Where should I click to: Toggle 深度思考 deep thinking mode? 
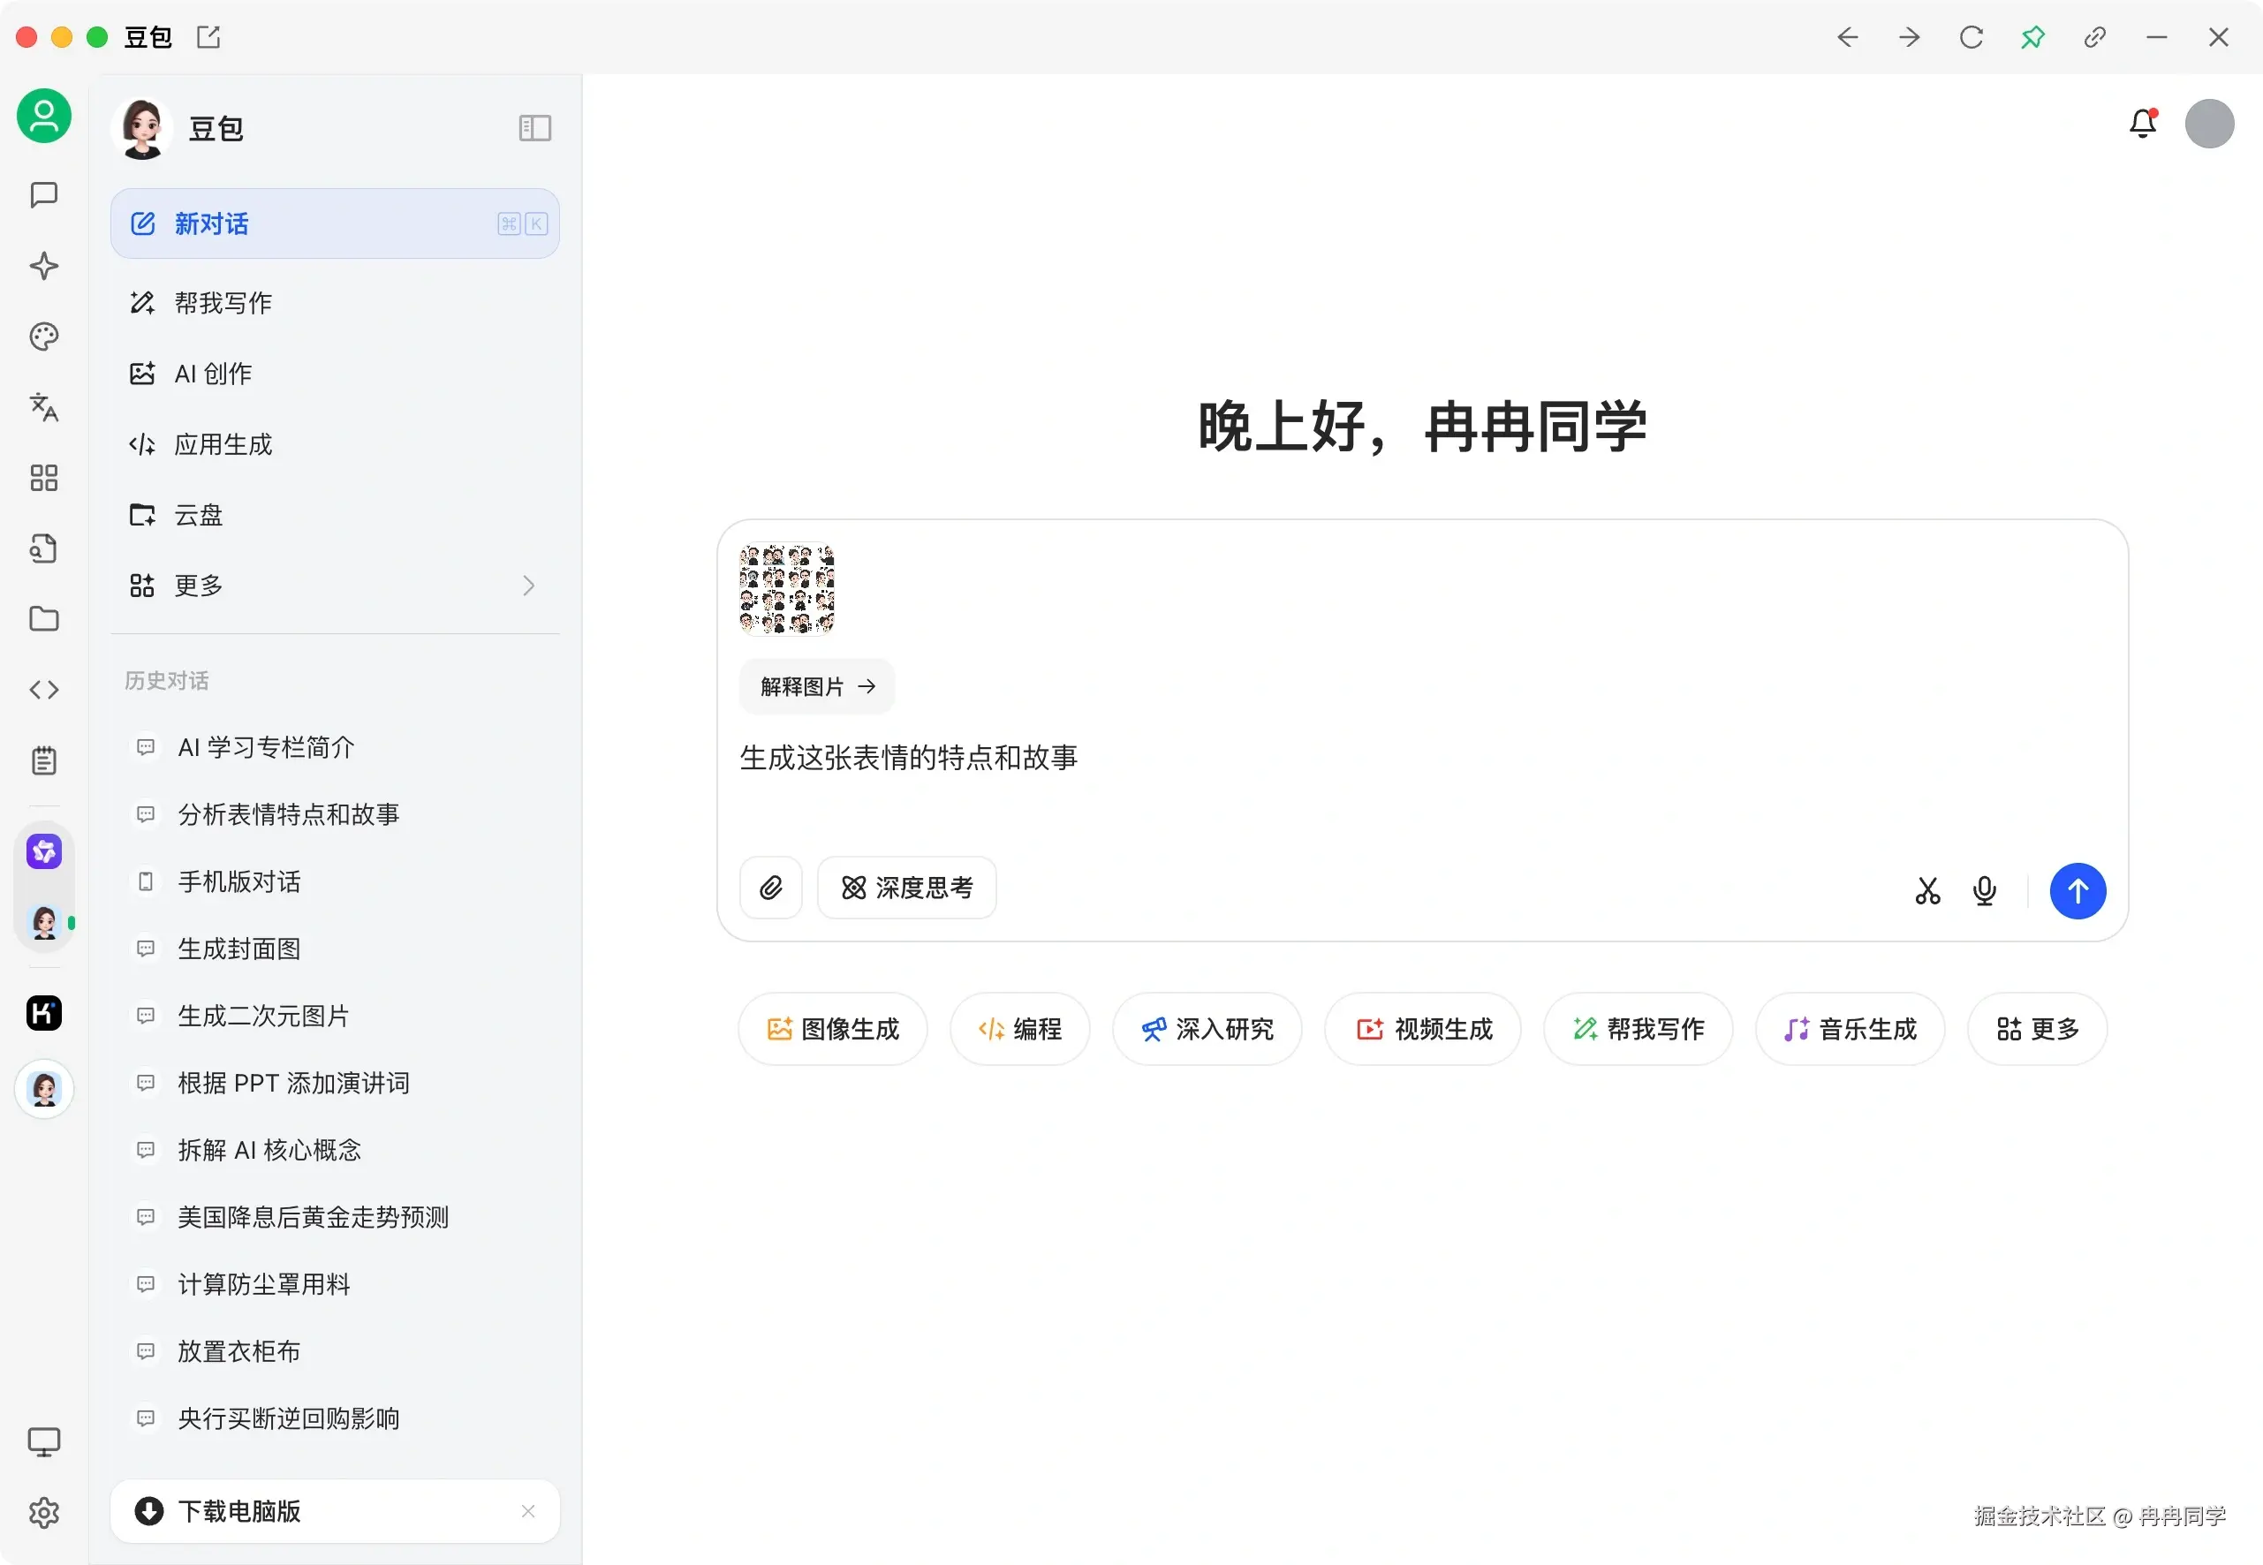point(907,888)
